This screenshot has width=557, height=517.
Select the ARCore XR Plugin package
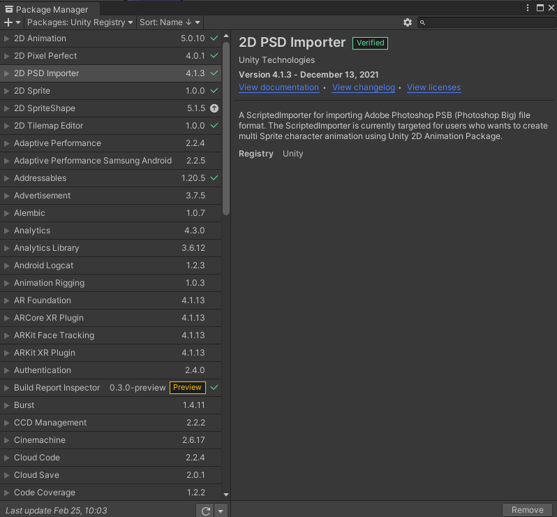110,318
